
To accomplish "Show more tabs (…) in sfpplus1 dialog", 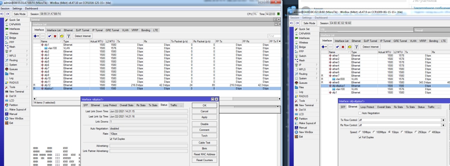I will pos(181,105).
